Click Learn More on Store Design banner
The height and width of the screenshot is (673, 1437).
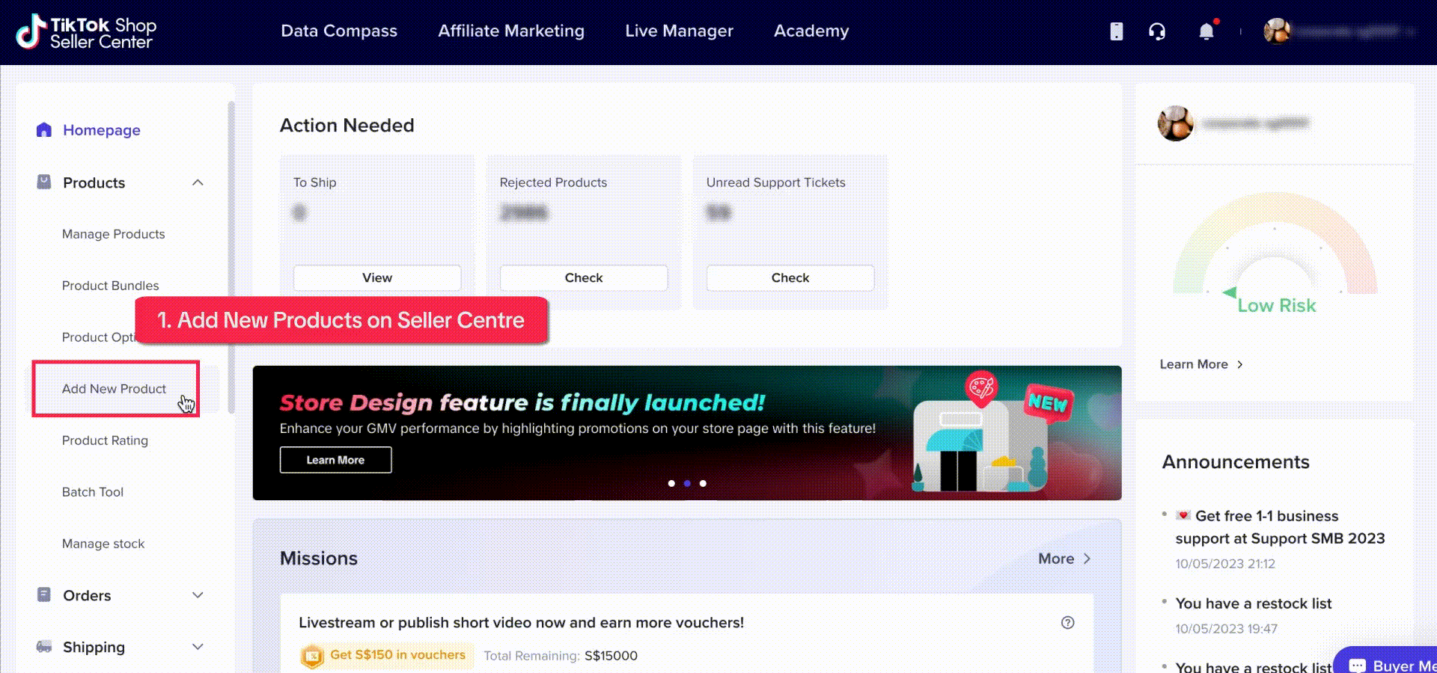point(335,460)
